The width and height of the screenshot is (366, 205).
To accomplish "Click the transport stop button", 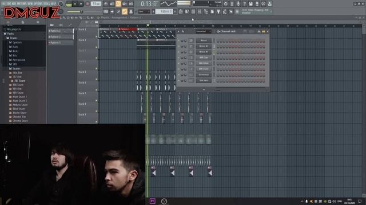I will pos(81,4).
